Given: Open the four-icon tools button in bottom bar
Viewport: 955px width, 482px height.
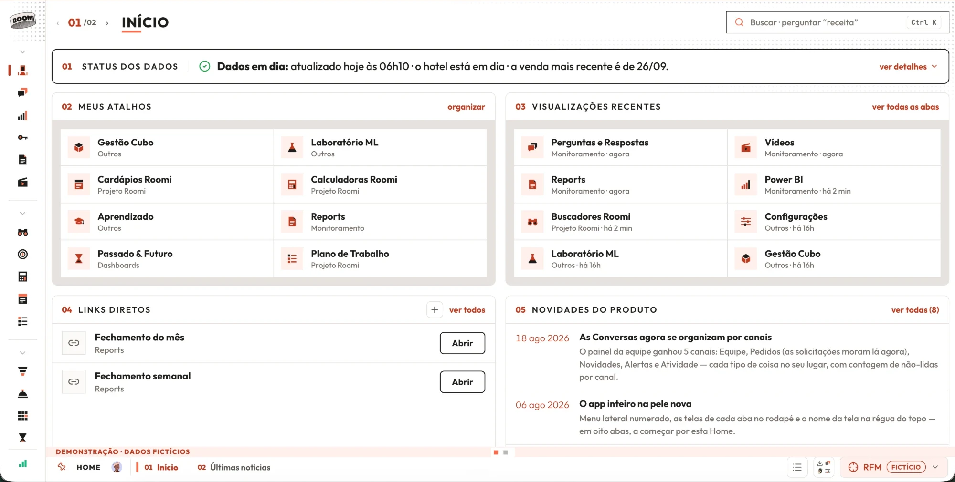Looking at the screenshot, I should [824, 467].
